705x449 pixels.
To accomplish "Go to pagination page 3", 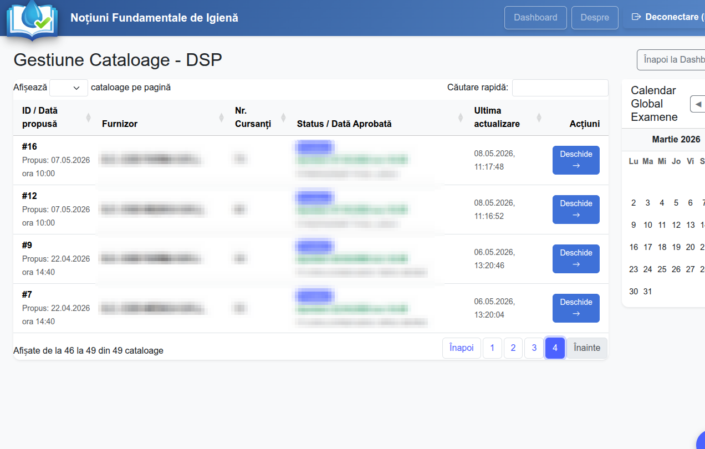I will pos(534,348).
